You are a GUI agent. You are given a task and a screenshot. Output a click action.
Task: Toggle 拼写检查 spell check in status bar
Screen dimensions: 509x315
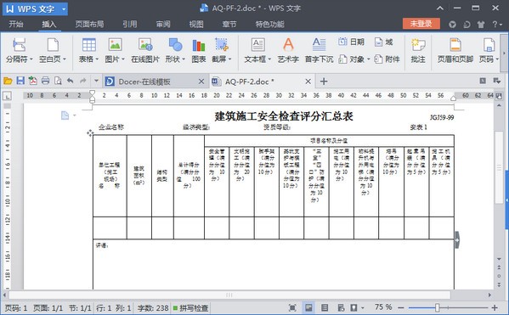(x=190, y=307)
